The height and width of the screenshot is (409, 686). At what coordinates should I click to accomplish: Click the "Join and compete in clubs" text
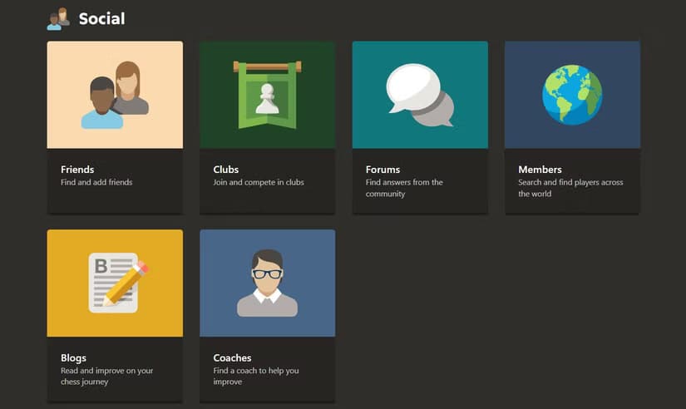(x=259, y=182)
